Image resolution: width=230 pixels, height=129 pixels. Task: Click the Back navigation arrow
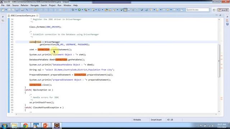click(x=168, y=10)
